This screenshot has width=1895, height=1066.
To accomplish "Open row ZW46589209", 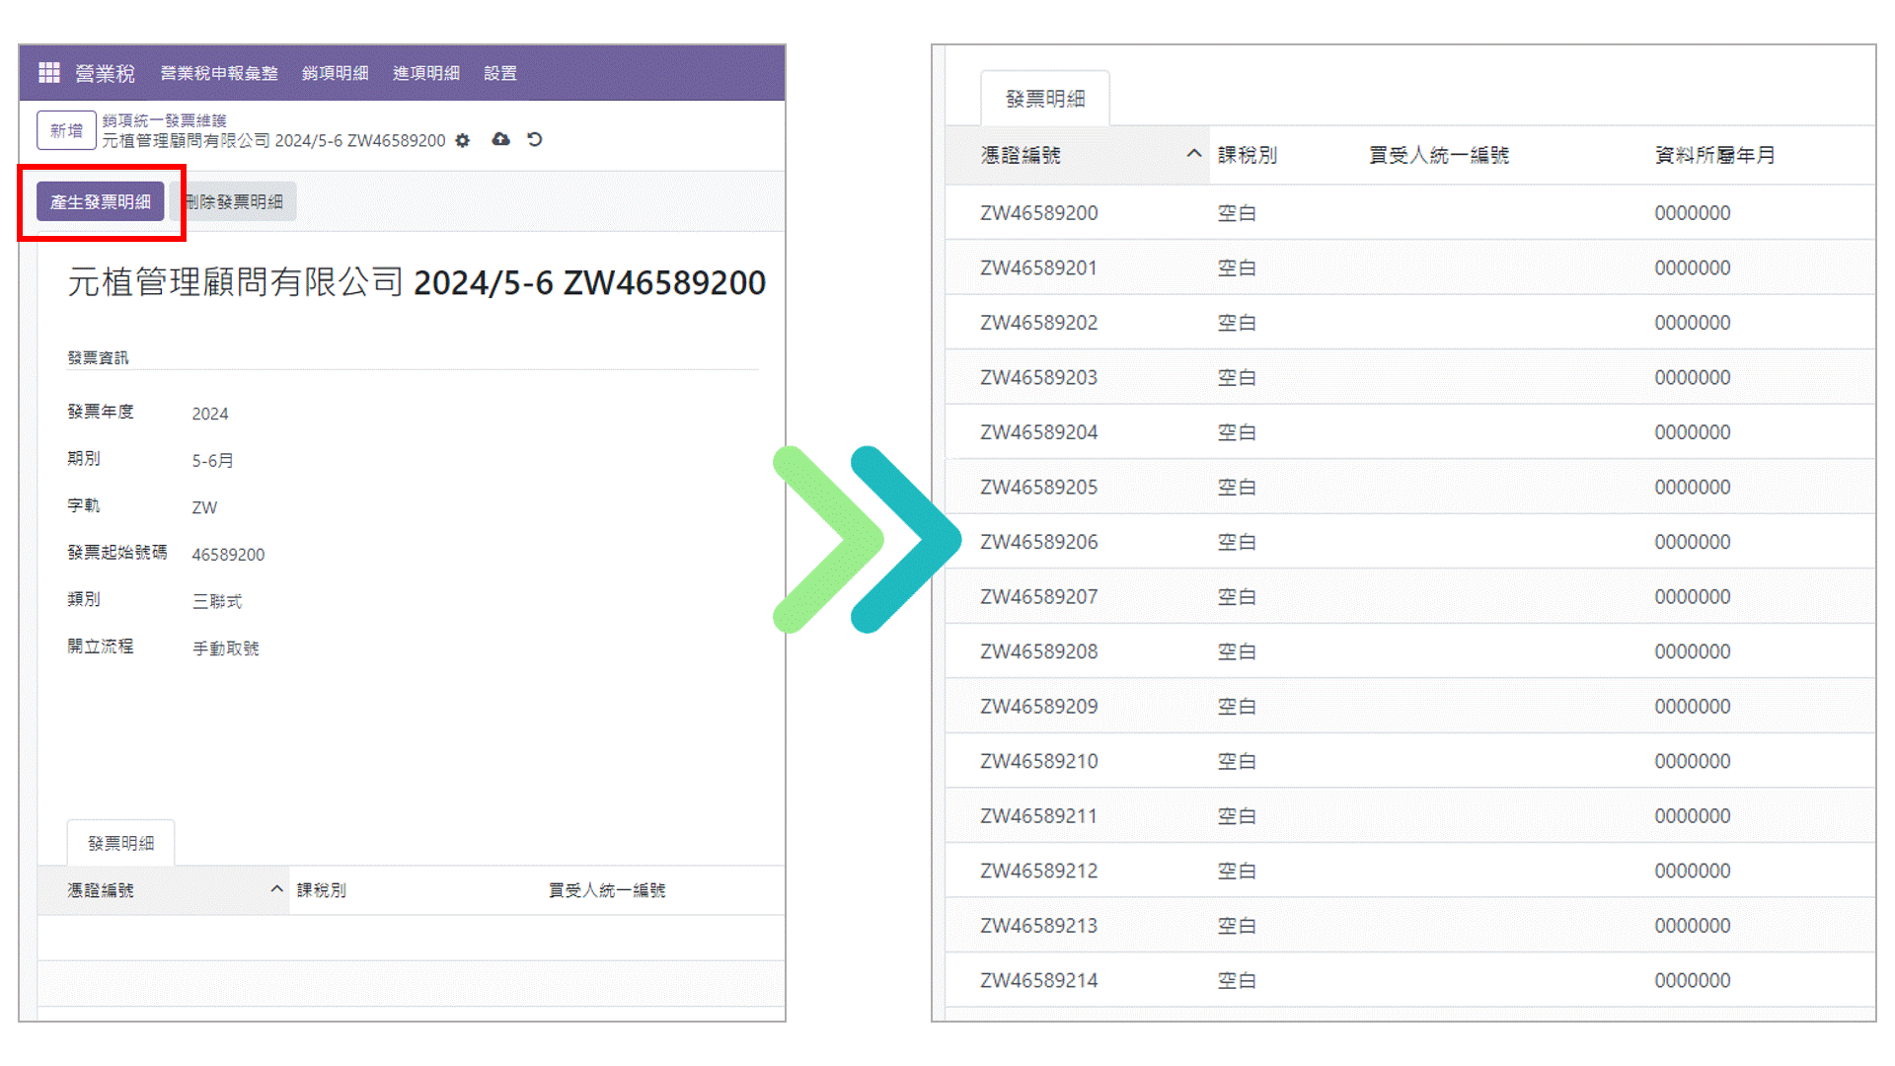I will coord(1410,706).
